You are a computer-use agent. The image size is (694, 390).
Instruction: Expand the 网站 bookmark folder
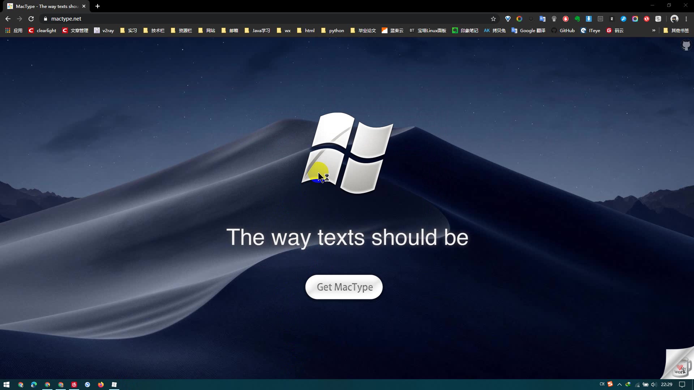[207, 31]
